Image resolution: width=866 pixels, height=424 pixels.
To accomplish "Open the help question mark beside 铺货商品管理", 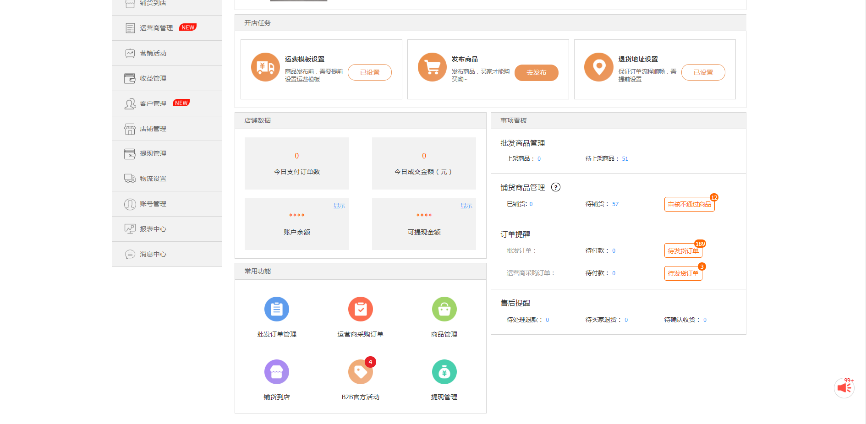I will pos(557,187).
